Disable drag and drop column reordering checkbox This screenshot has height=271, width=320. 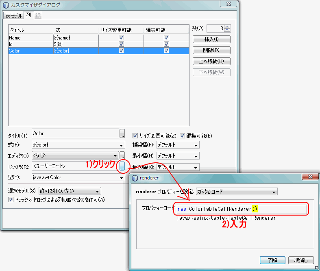pyautogui.click(x=11, y=199)
